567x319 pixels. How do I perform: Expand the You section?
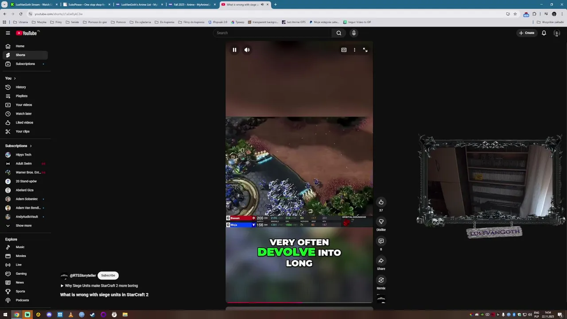[x=11, y=78]
